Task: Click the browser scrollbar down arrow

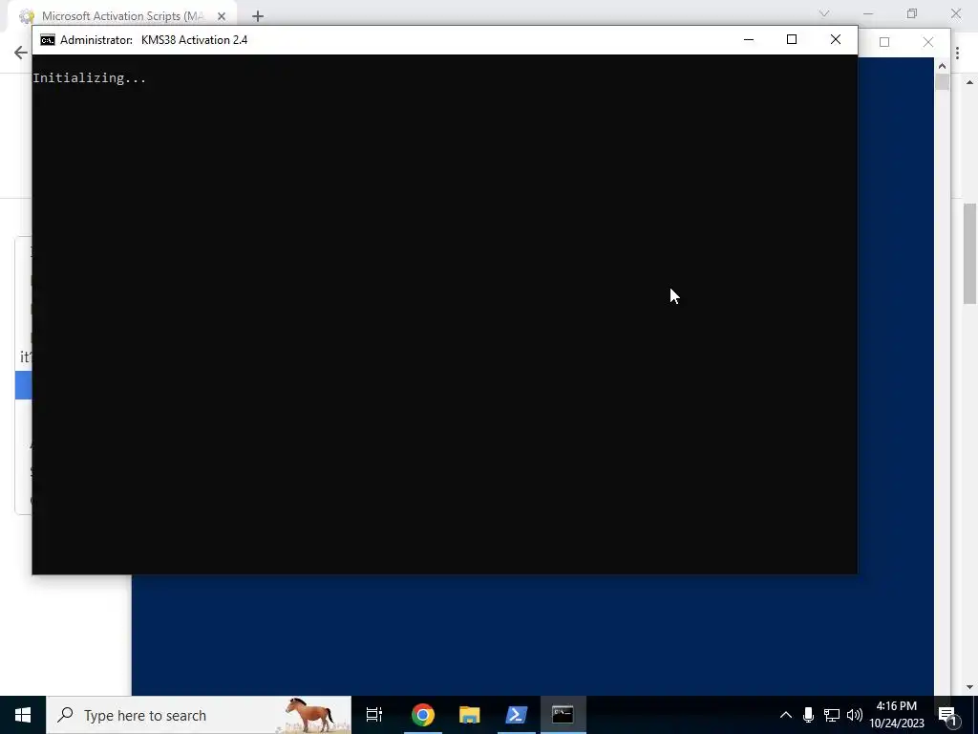Action: 970,687
